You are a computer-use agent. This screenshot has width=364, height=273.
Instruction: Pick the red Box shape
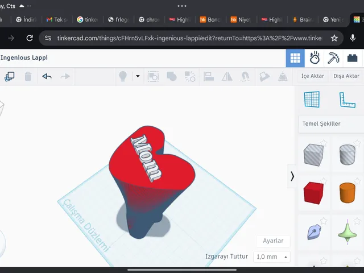(313, 193)
